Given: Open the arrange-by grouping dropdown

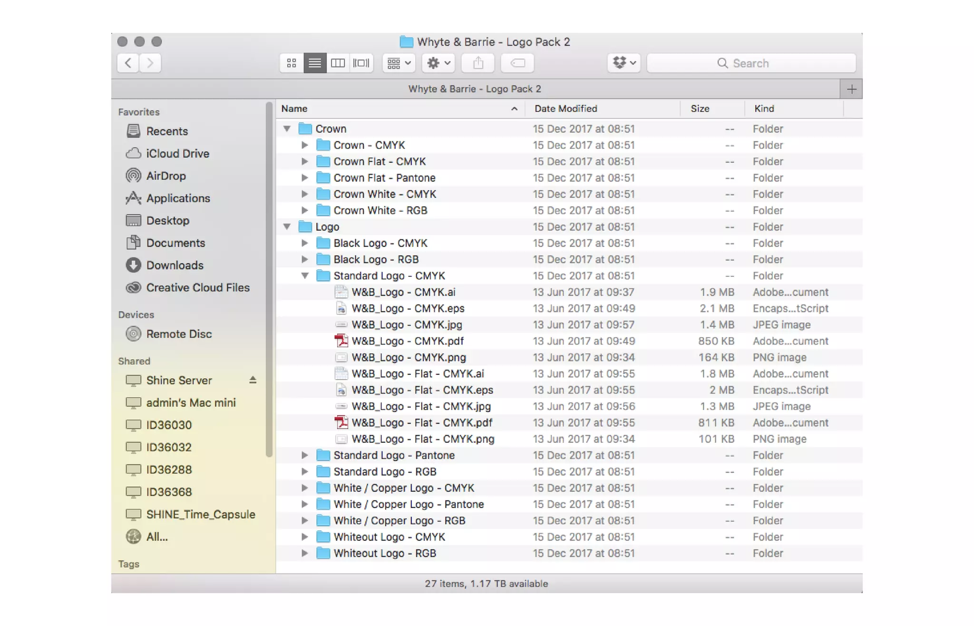Looking at the screenshot, I should coord(399,63).
